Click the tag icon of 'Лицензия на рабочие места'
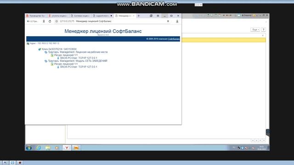This screenshot has height=165, width=294. tap(46, 52)
